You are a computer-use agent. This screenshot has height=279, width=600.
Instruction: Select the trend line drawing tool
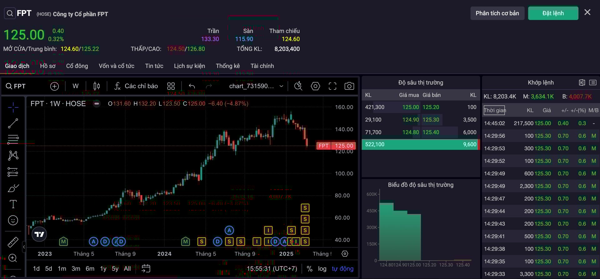point(13,123)
